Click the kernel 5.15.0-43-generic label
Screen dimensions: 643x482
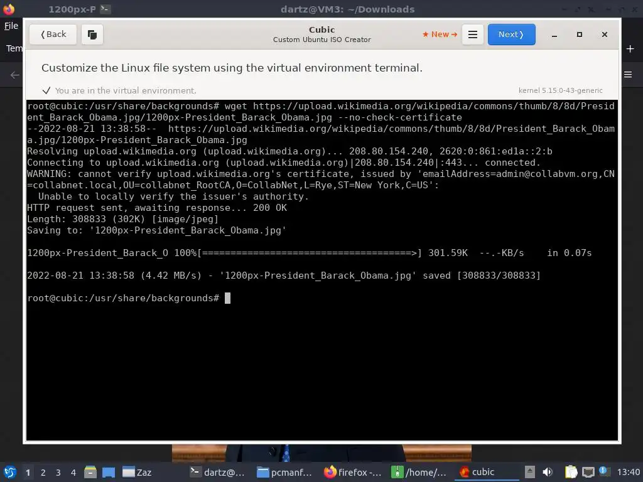click(561, 90)
